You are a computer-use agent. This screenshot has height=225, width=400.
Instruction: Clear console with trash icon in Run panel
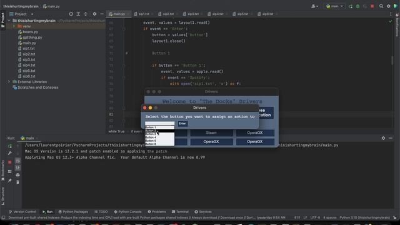(17, 182)
